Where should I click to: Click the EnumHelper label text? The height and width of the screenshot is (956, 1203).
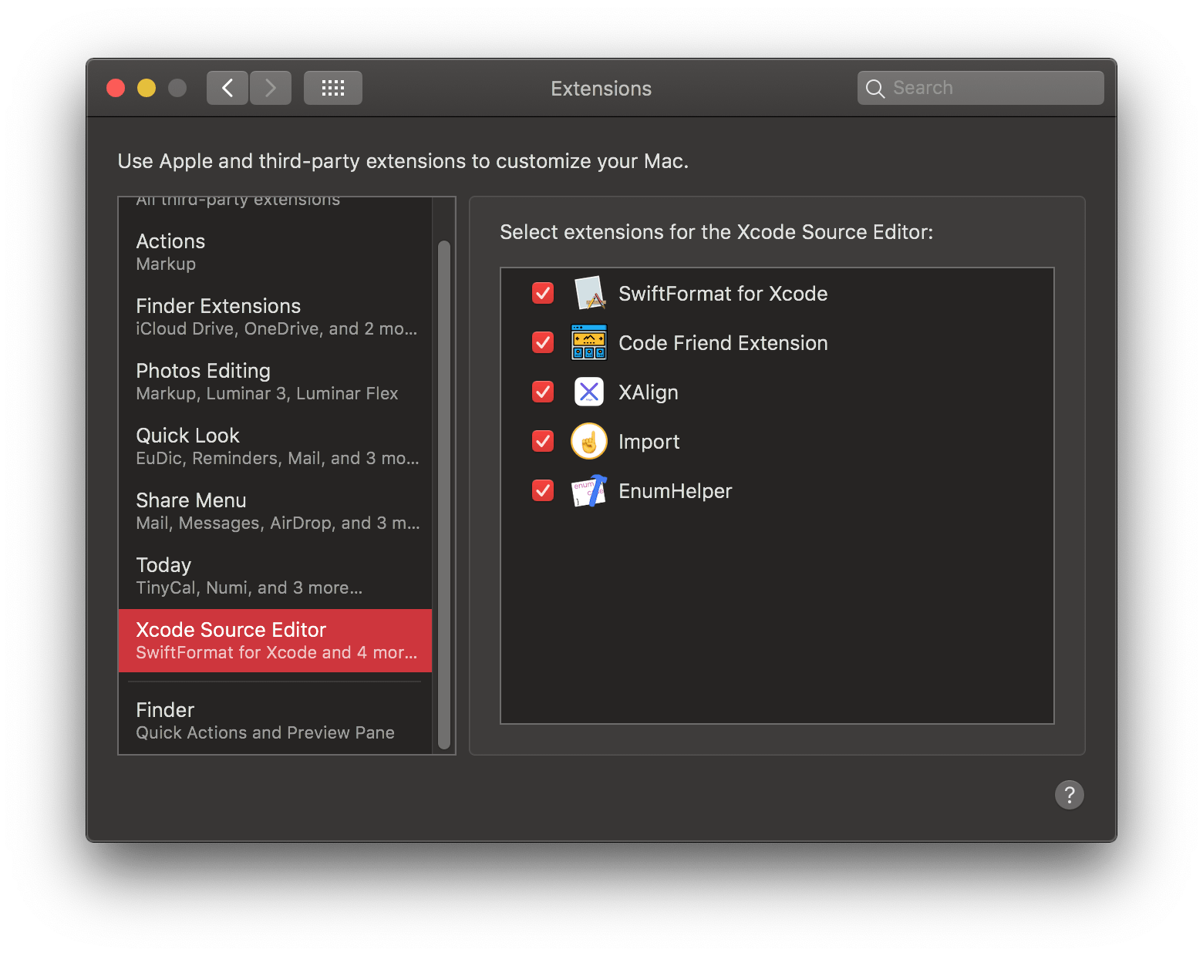(x=675, y=491)
